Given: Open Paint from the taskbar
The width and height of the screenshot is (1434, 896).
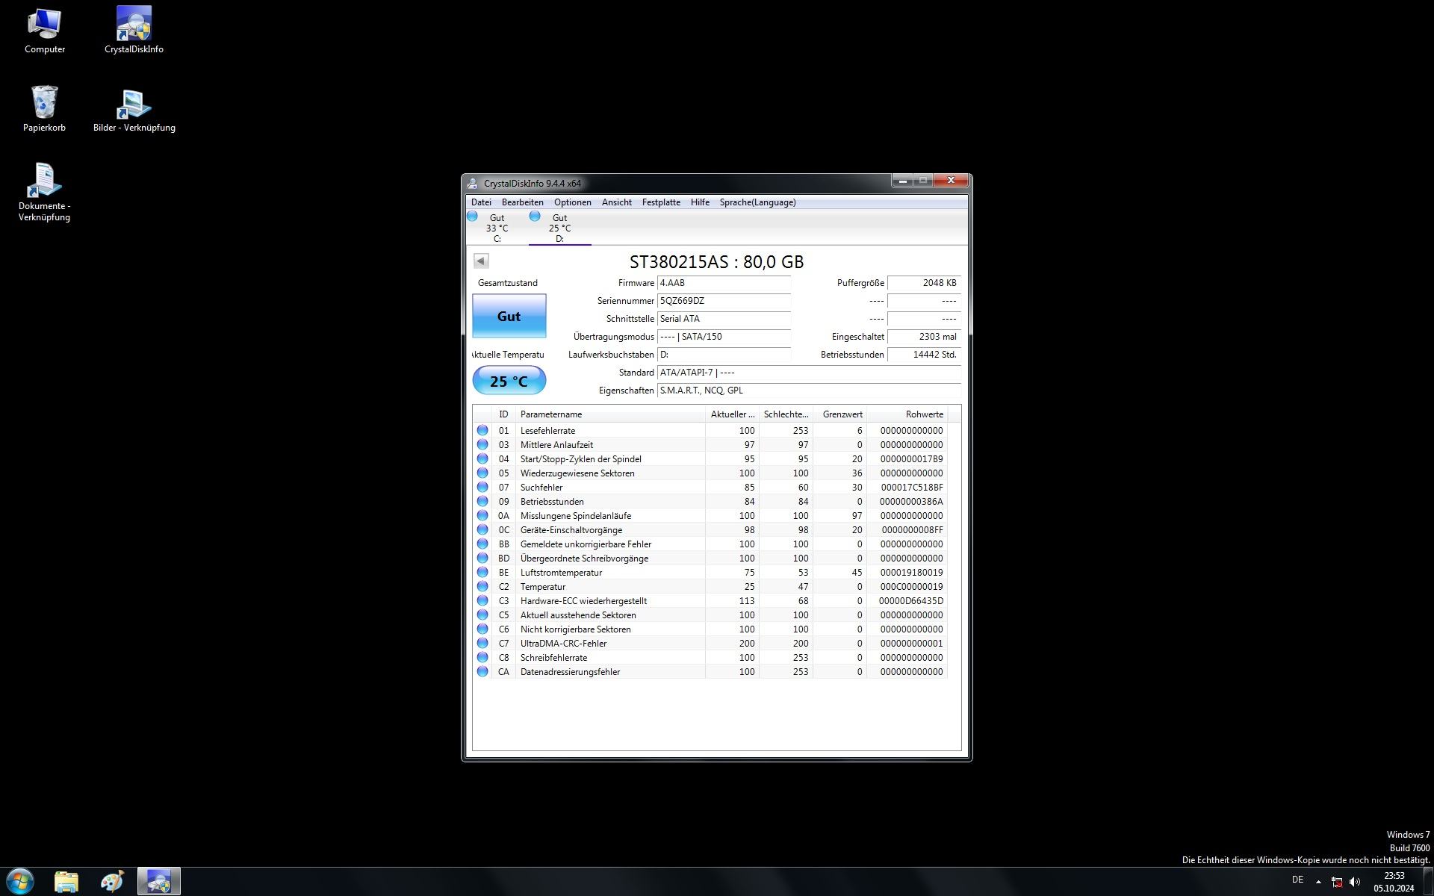Looking at the screenshot, I should coord(112,882).
